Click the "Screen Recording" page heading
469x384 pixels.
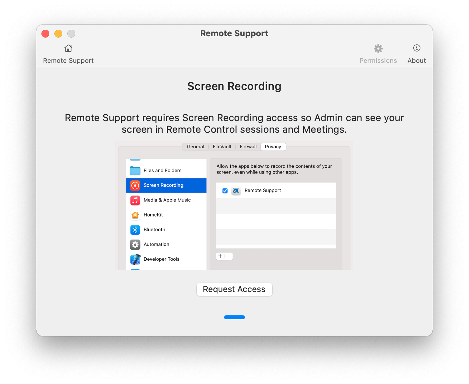[x=234, y=86]
